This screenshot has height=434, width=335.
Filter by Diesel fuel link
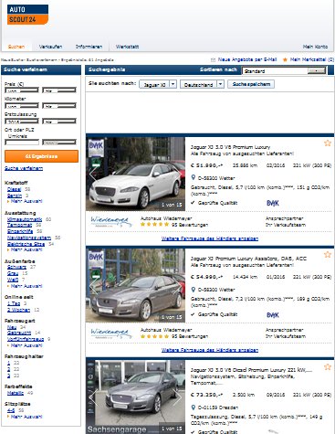tap(14, 189)
